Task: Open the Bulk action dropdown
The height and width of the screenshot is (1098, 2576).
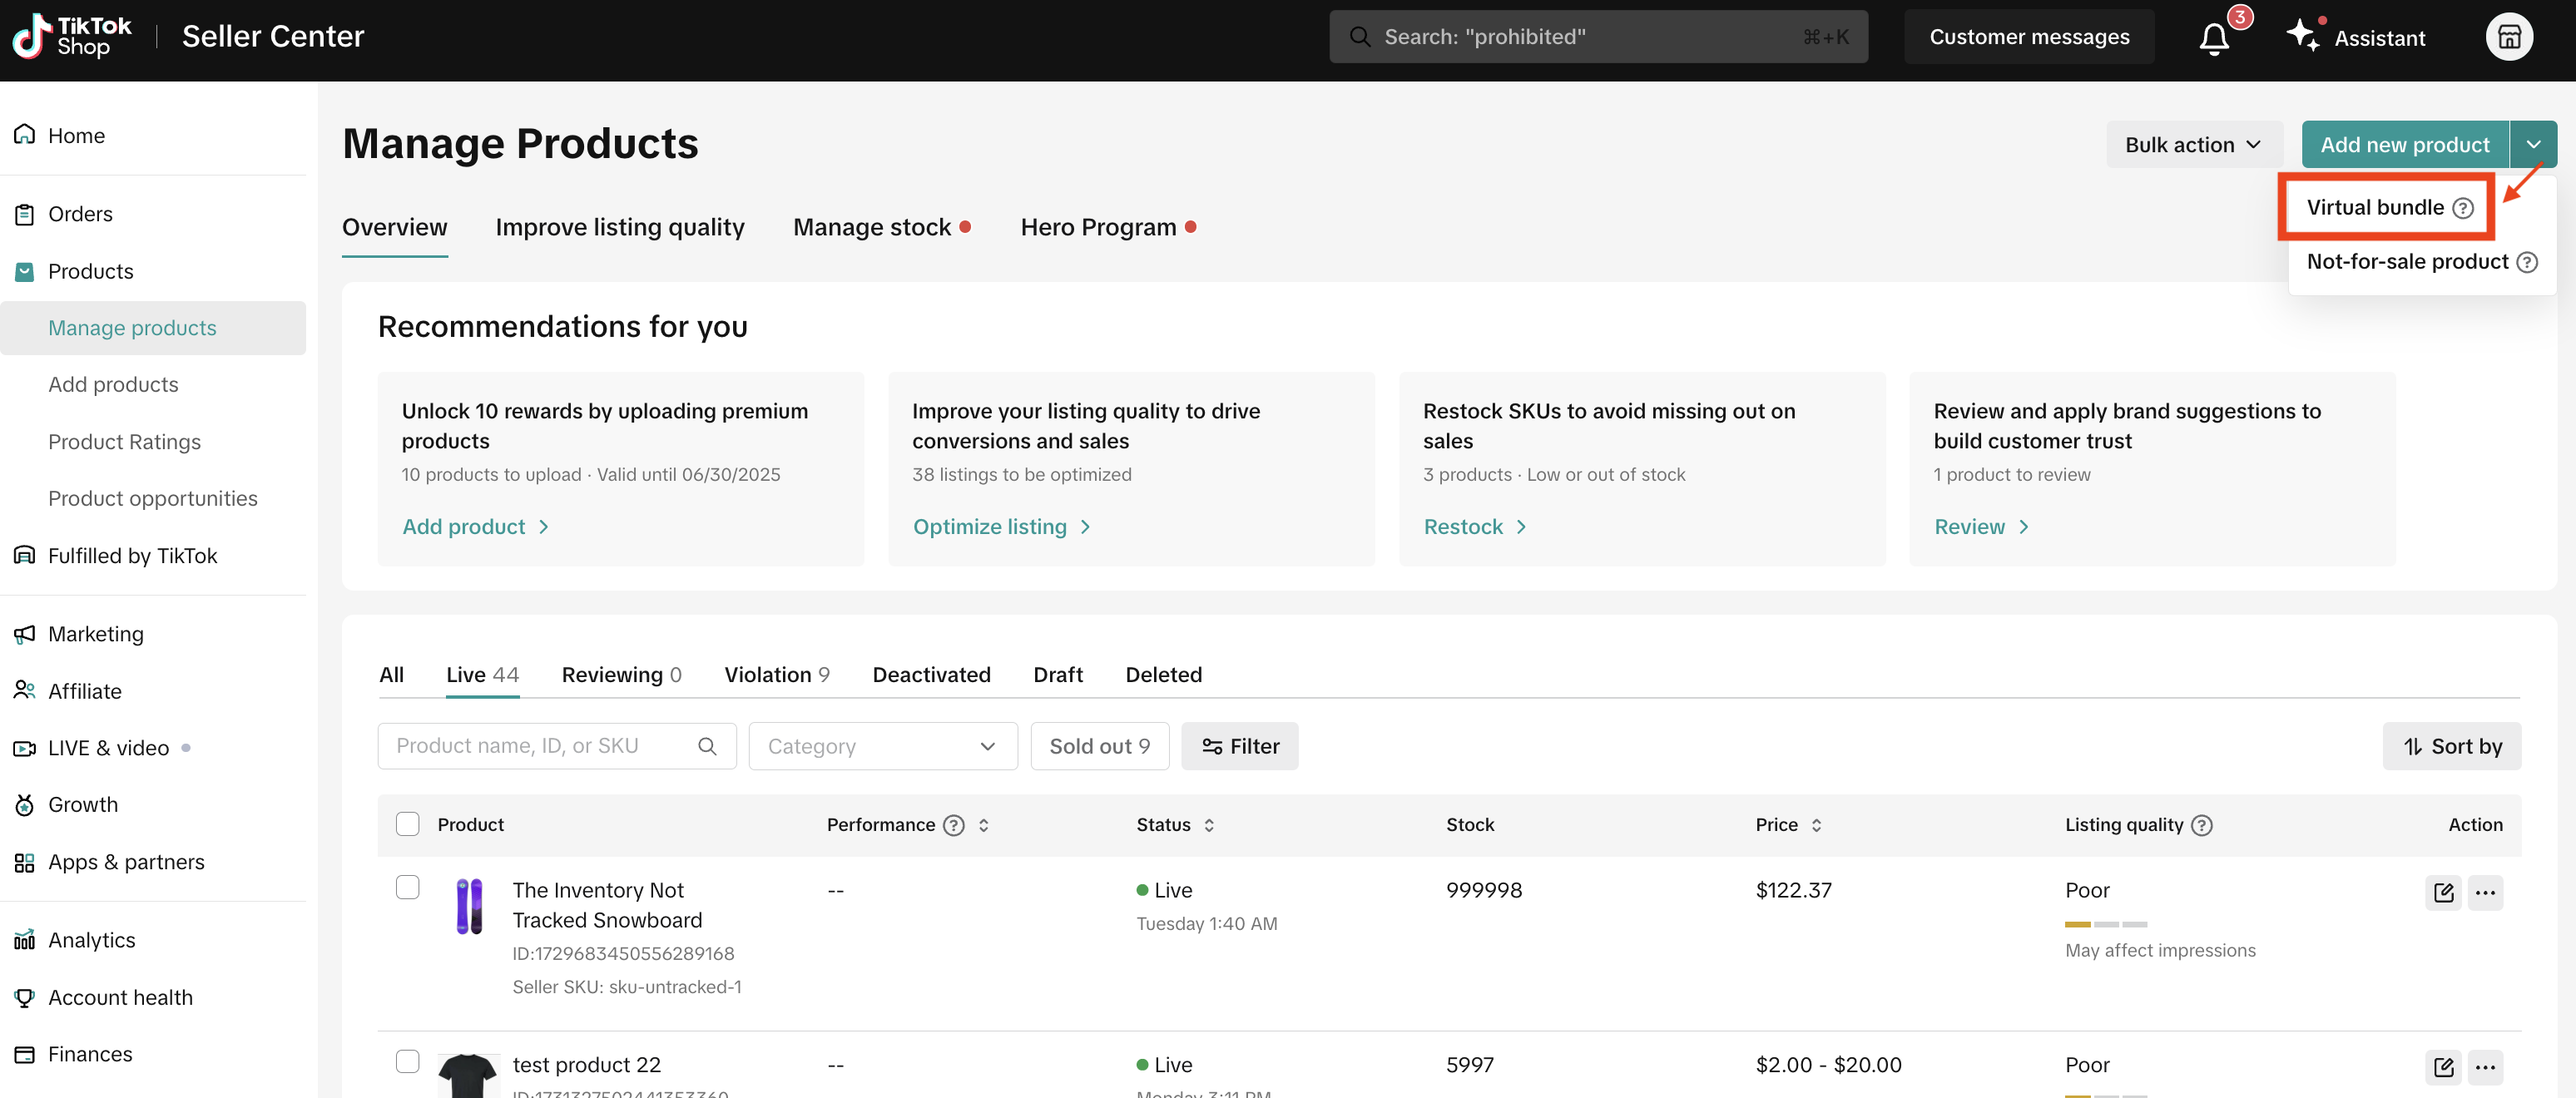Action: coord(2193,145)
